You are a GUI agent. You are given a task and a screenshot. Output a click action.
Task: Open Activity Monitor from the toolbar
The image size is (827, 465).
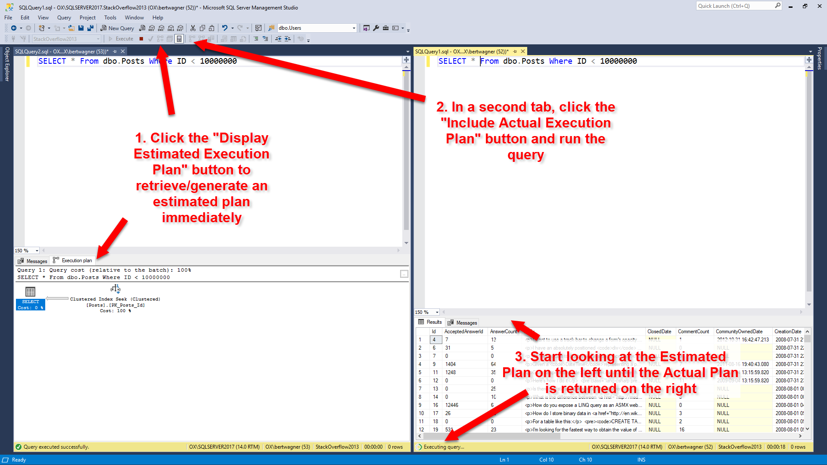[x=258, y=28]
